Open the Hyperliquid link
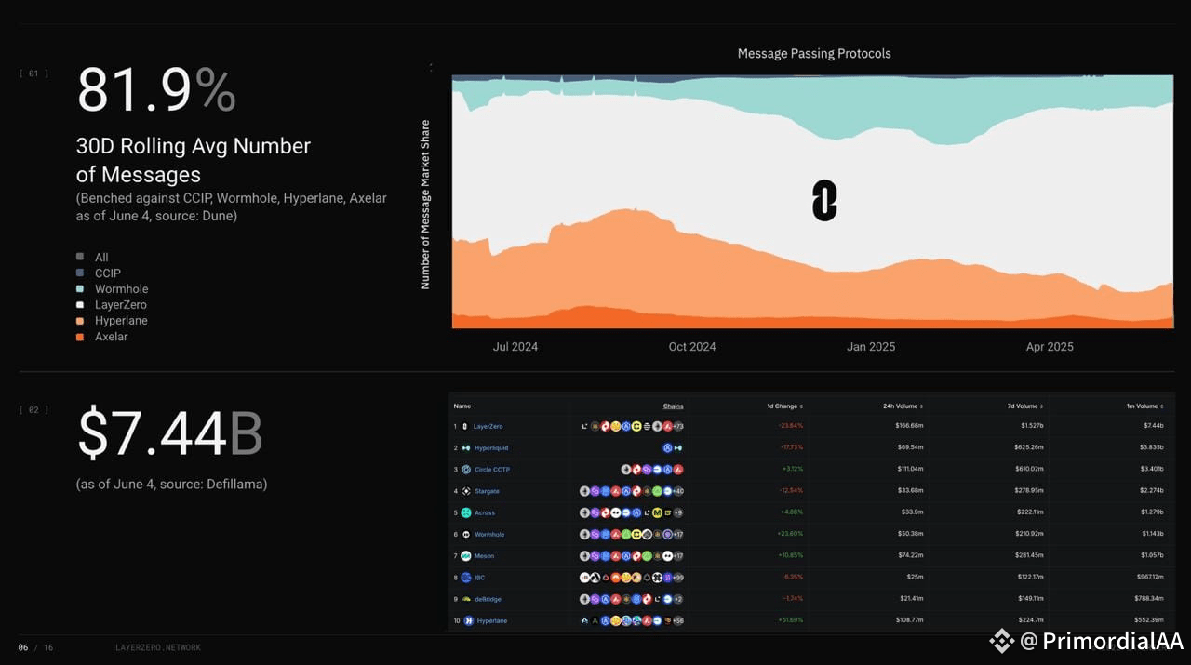Viewport: 1191px width, 665px height. click(491, 447)
